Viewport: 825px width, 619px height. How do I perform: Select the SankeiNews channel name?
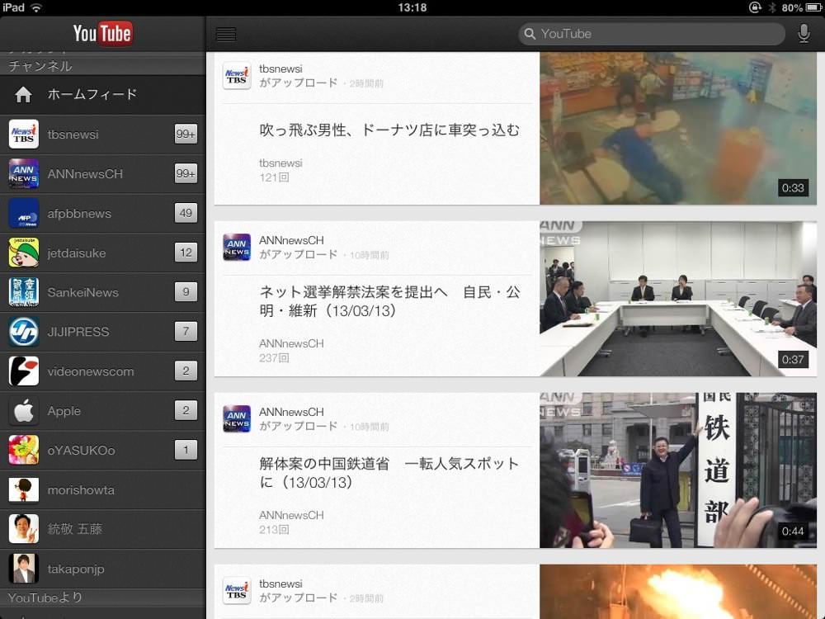[83, 293]
